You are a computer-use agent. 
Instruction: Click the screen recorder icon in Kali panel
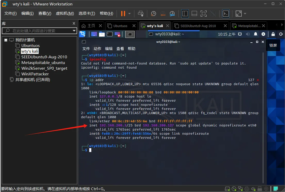(117, 34)
